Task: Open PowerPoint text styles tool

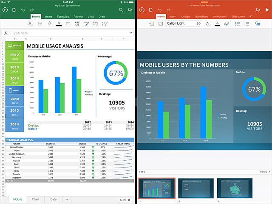Action: (227, 24)
